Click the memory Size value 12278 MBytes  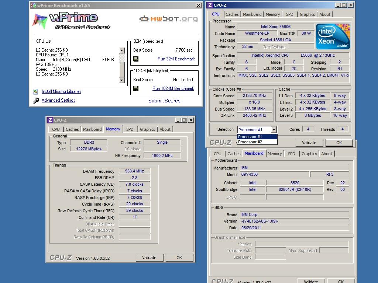pyautogui.click(x=89, y=149)
